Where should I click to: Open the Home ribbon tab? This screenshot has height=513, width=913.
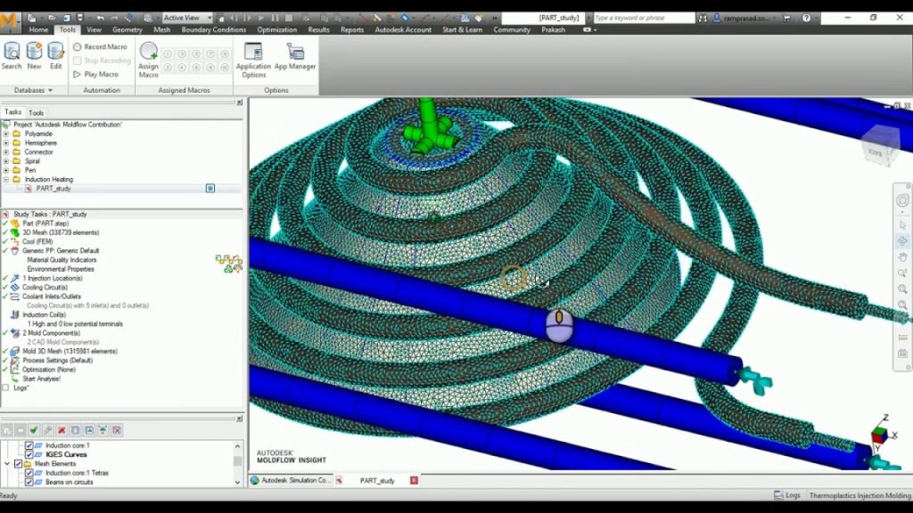pos(38,29)
